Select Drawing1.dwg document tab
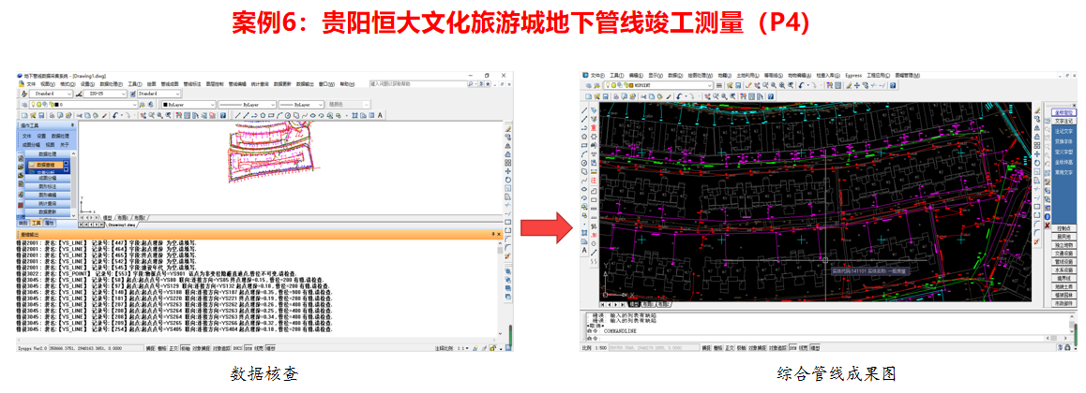This screenshot has width=1086, height=393. click(122, 226)
